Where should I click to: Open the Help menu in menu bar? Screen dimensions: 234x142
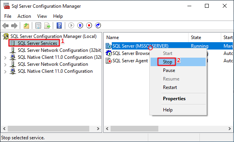click(x=58, y=16)
